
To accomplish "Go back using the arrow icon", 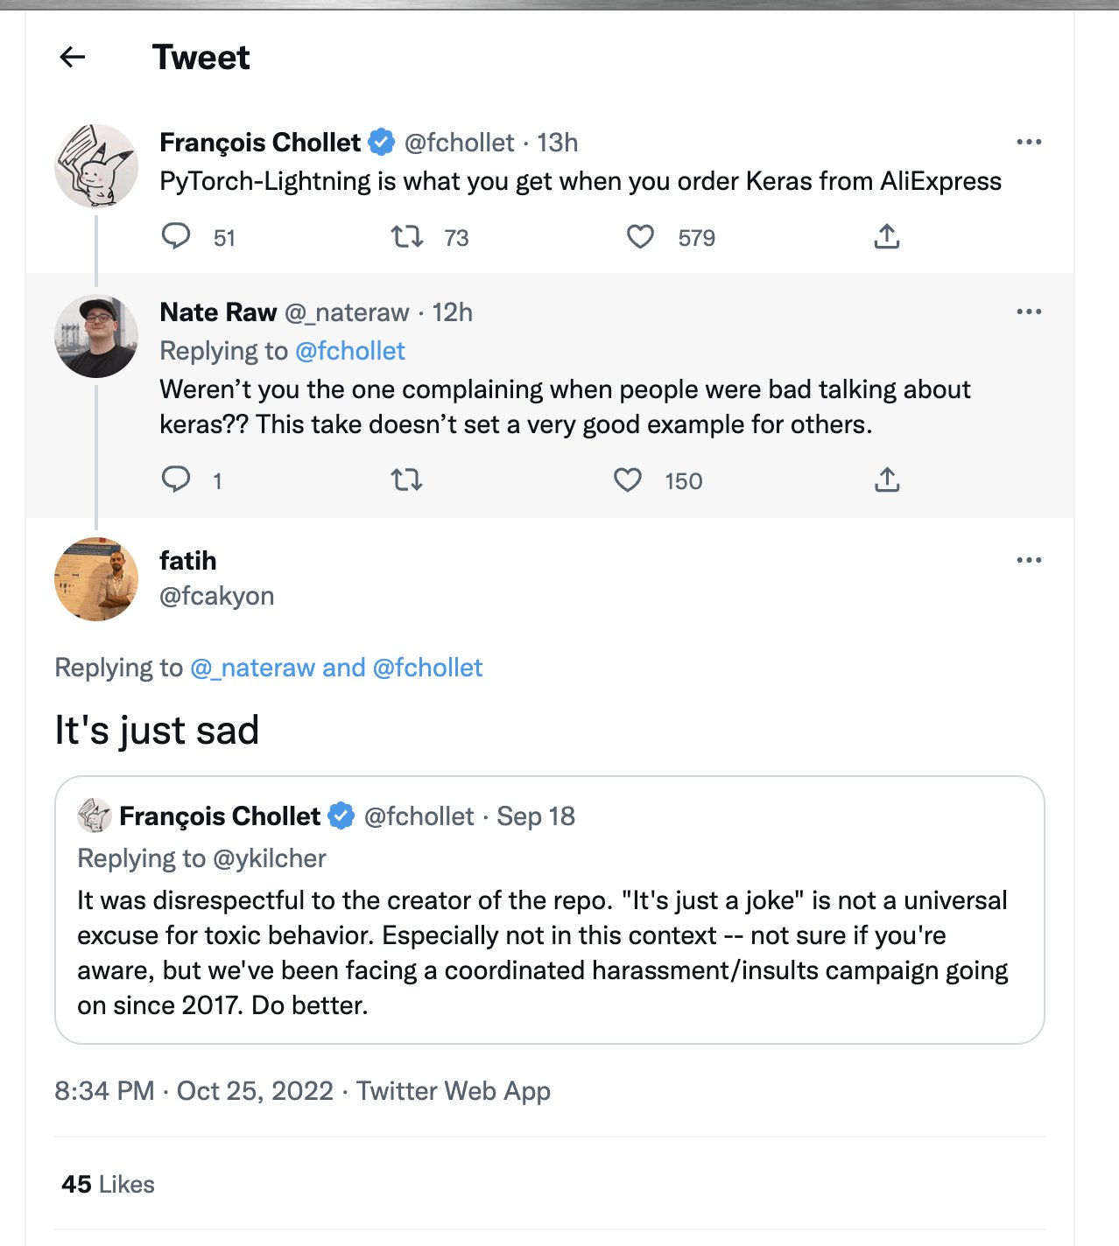I will [x=73, y=58].
